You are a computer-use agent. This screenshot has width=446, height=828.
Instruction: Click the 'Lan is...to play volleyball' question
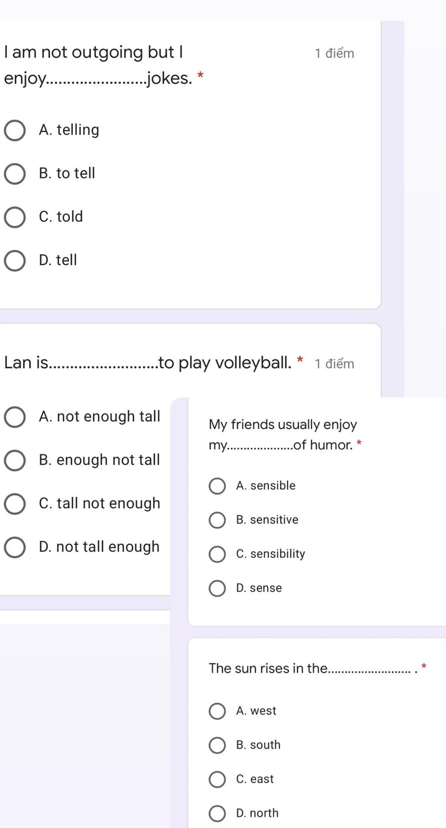coord(148,362)
